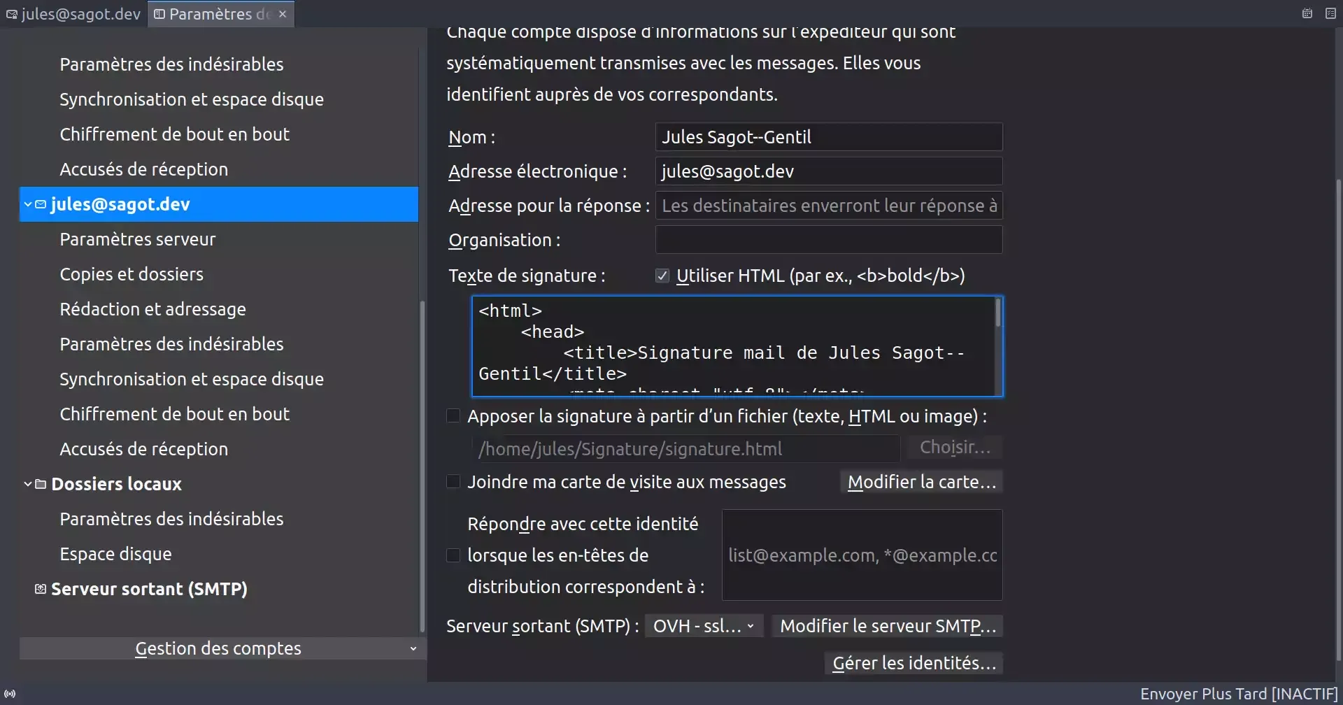Uncheck Utiliser HTML for the signature
1343x705 pixels.
pyautogui.click(x=662, y=275)
